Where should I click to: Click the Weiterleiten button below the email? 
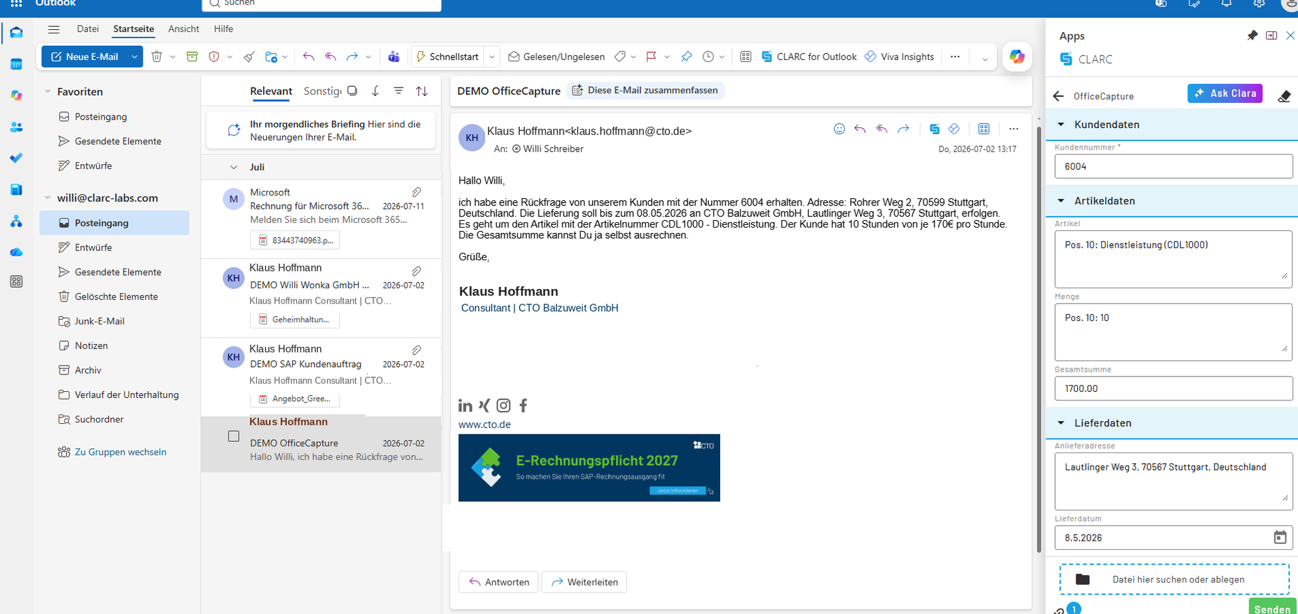click(584, 582)
